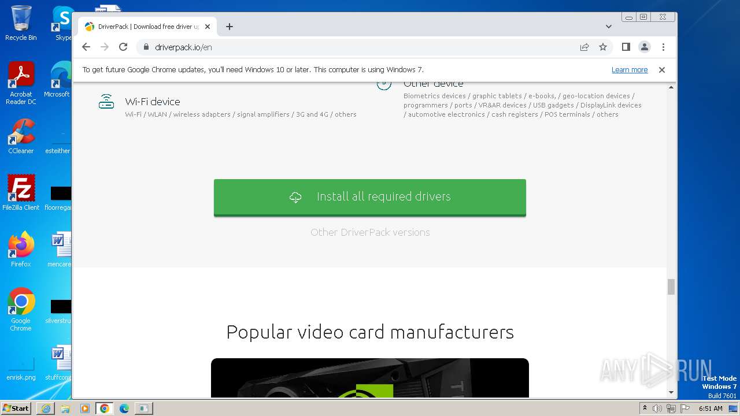Click the scrollbar up arrow
Image resolution: width=740 pixels, height=416 pixels.
671,87
